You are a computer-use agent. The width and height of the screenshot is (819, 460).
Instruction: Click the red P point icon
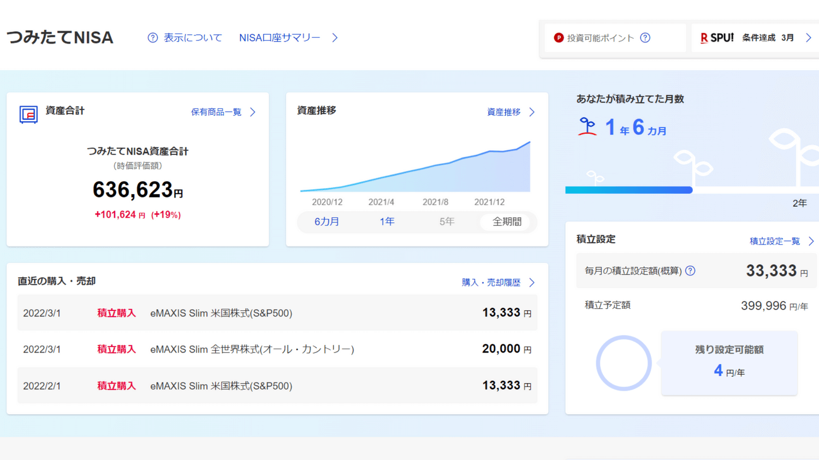(559, 38)
